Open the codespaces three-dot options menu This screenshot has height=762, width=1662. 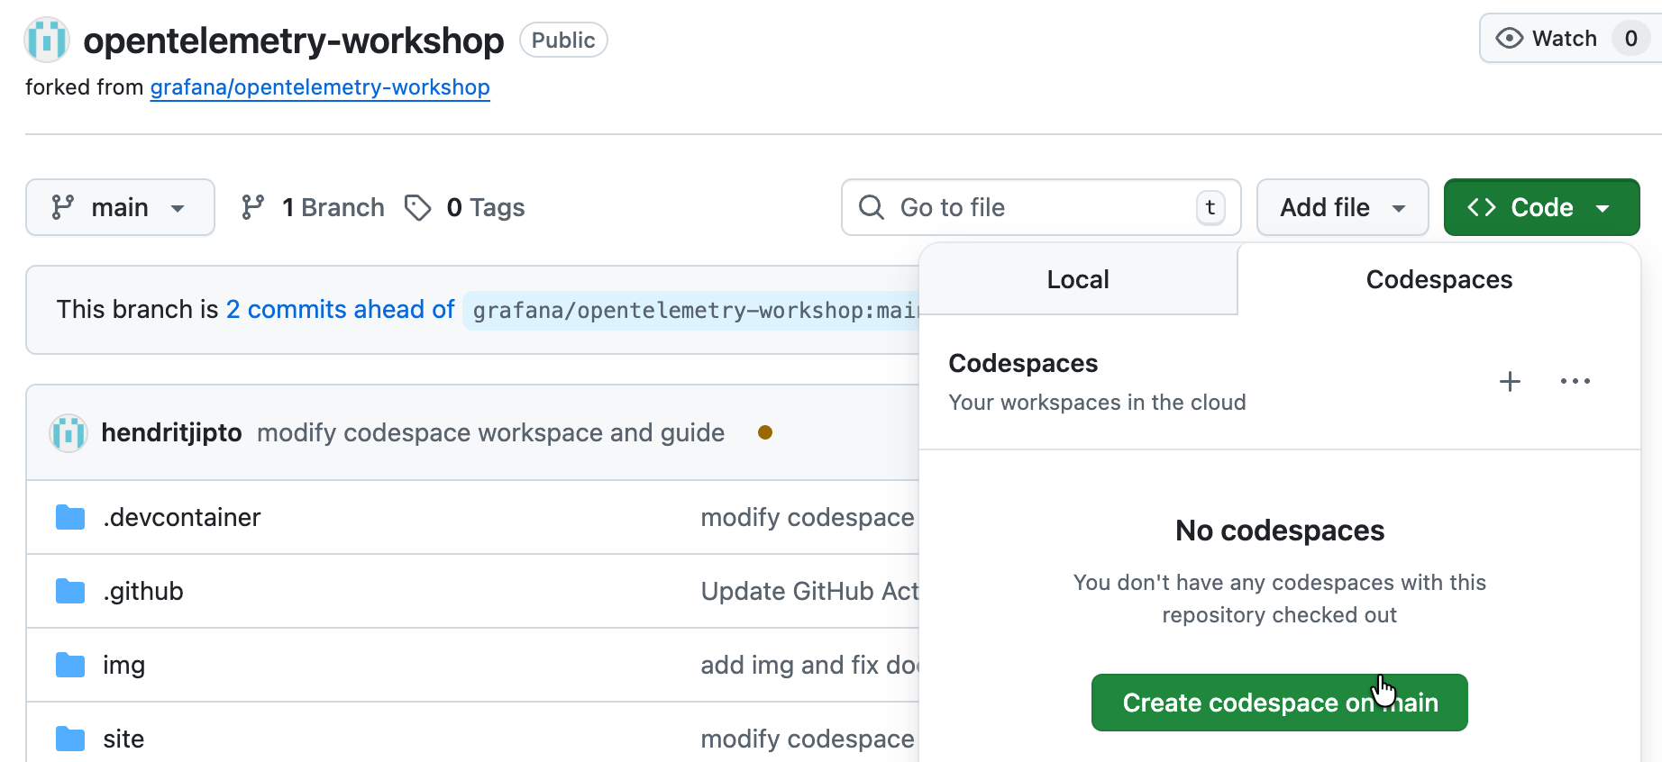1575,382
